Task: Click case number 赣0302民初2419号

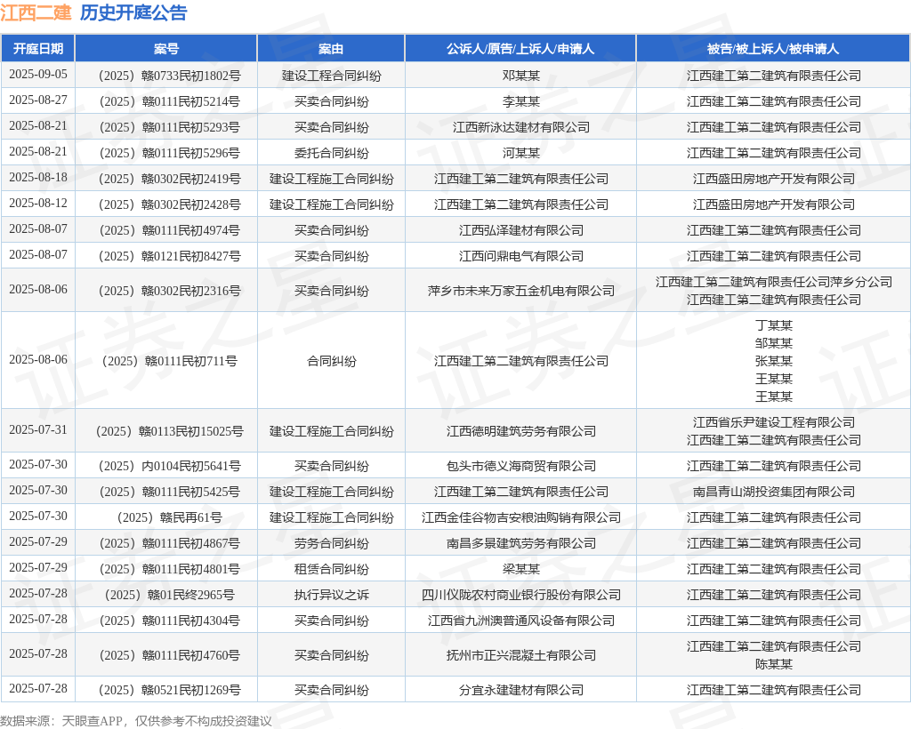Action: pyautogui.click(x=170, y=179)
